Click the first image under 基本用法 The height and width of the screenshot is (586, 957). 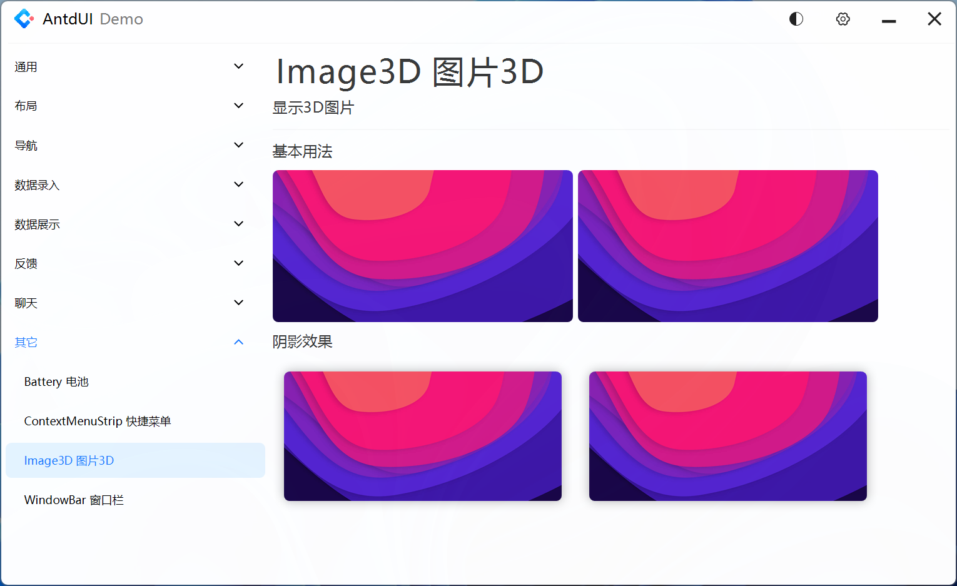(422, 246)
